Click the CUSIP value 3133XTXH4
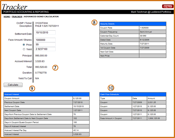 tap(41, 23)
